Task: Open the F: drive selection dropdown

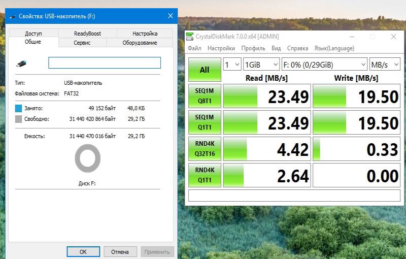Action: (324, 64)
